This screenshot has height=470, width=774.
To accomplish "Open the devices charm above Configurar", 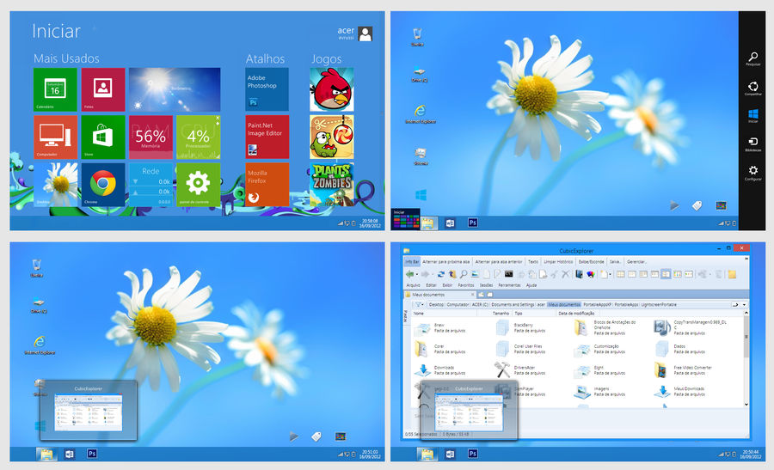I will [752, 143].
